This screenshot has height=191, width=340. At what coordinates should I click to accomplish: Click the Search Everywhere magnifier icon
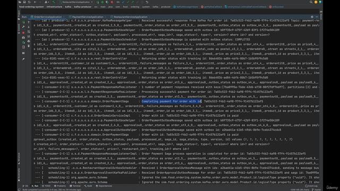[x=311, y=2]
